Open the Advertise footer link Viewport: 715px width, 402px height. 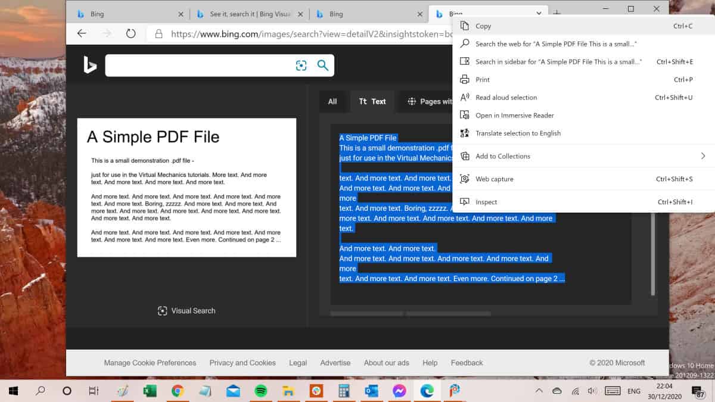tap(335, 363)
